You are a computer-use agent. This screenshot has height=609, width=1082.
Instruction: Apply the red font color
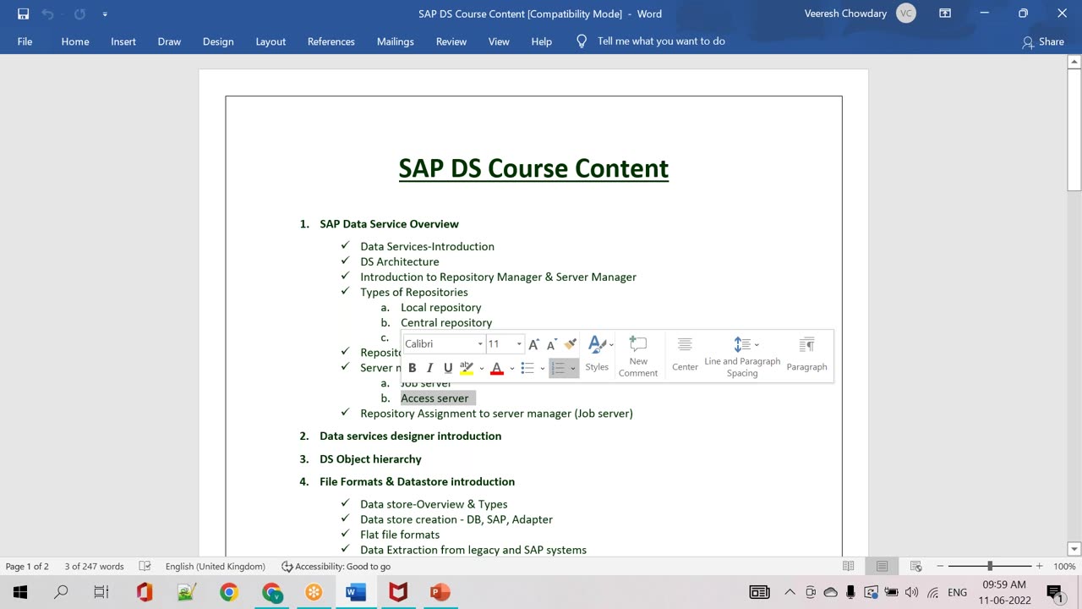coord(497,368)
